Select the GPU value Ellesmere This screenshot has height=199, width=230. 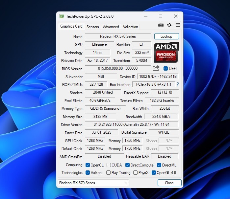click(99, 44)
